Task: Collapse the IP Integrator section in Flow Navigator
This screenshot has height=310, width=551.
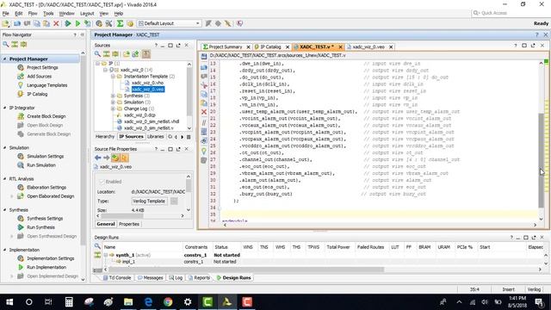Action: point(4,108)
